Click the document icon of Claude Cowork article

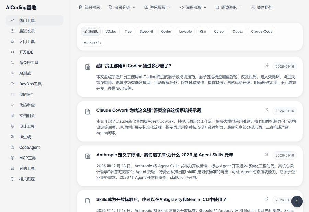click(88, 111)
